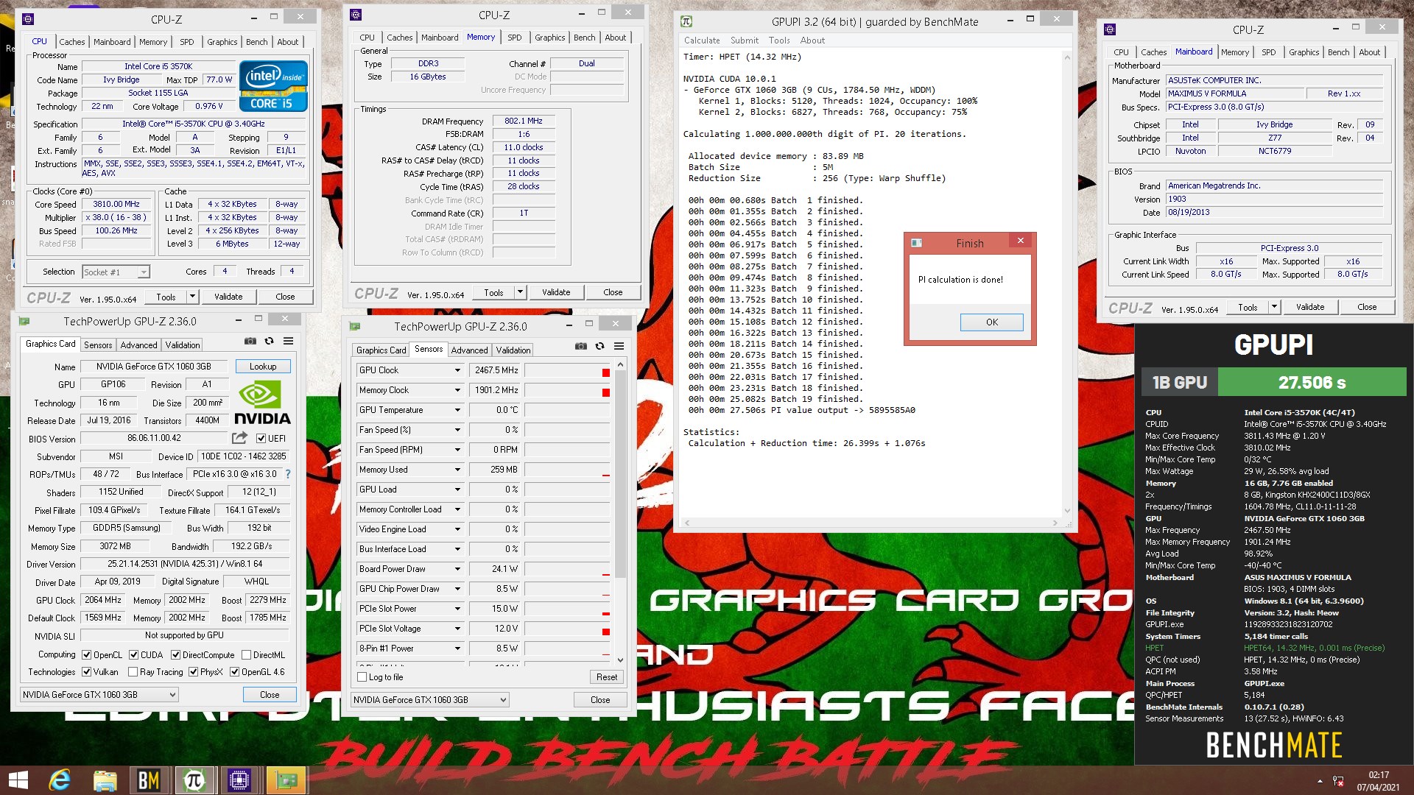The width and height of the screenshot is (1414, 795).
Task: Open GPUPI taskbar icon
Action: (194, 780)
